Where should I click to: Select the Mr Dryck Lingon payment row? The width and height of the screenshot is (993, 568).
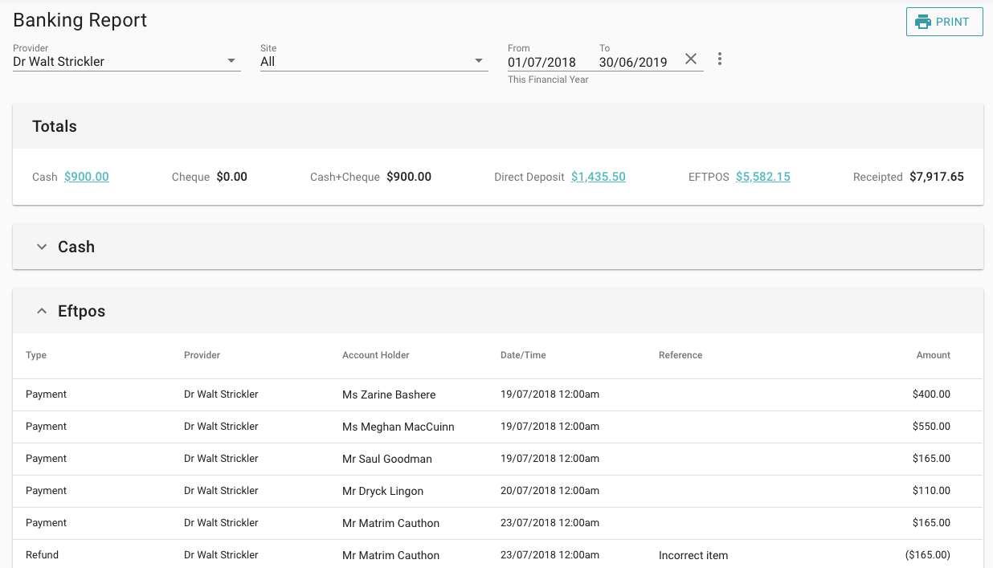click(382, 491)
